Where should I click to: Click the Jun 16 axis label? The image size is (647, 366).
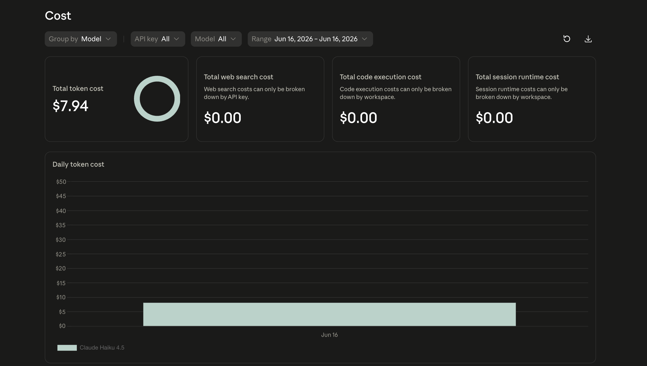[x=329, y=335]
